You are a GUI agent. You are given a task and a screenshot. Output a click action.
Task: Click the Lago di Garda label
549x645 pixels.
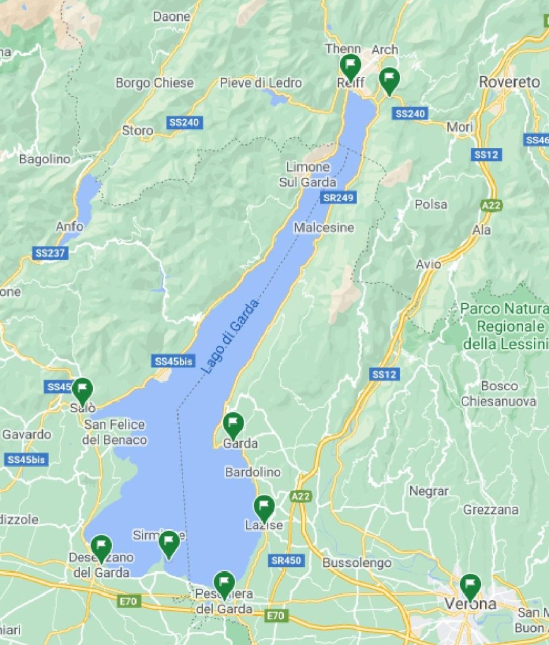point(230,337)
